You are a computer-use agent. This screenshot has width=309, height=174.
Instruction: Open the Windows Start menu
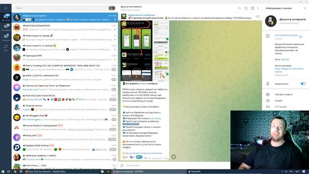tap(3, 172)
